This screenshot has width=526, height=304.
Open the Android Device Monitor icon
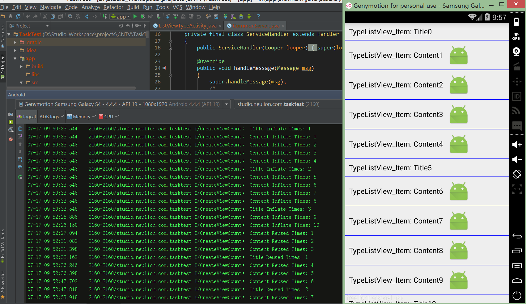(249, 16)
